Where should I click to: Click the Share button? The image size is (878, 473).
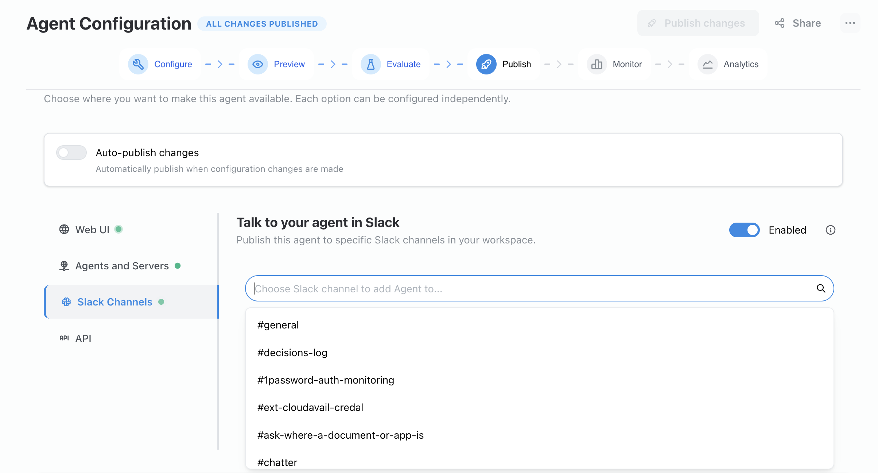[x=798, y=23]
